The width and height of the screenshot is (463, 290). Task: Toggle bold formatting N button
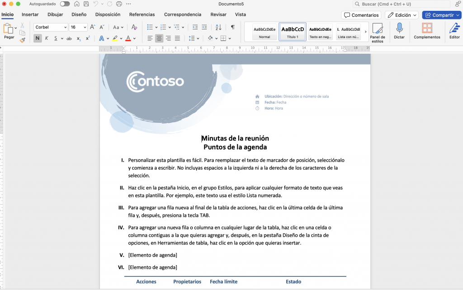tap(38, 38)
